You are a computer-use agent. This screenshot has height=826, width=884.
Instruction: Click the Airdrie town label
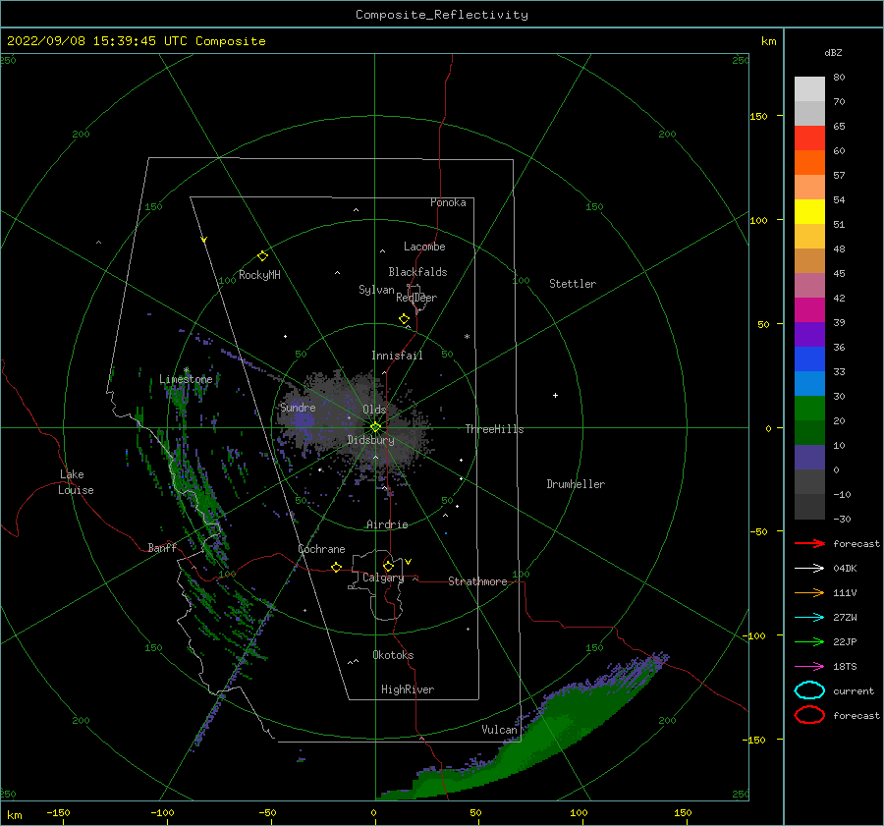pos(387,524)
